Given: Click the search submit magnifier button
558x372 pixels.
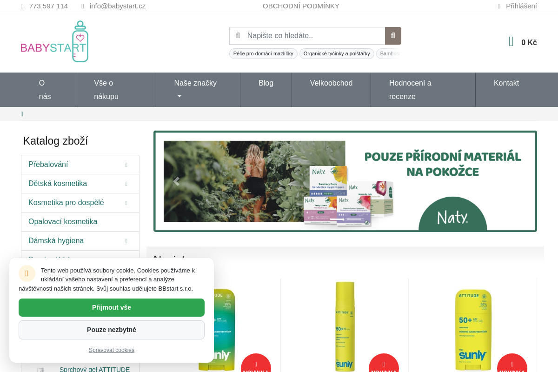Looking at the screenshot, I should point(393,36).
